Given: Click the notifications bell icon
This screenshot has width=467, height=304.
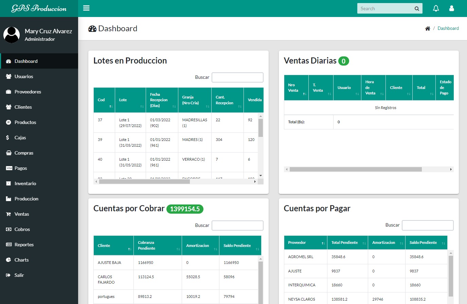Looking at the screenshot, I should pos(436,8).
